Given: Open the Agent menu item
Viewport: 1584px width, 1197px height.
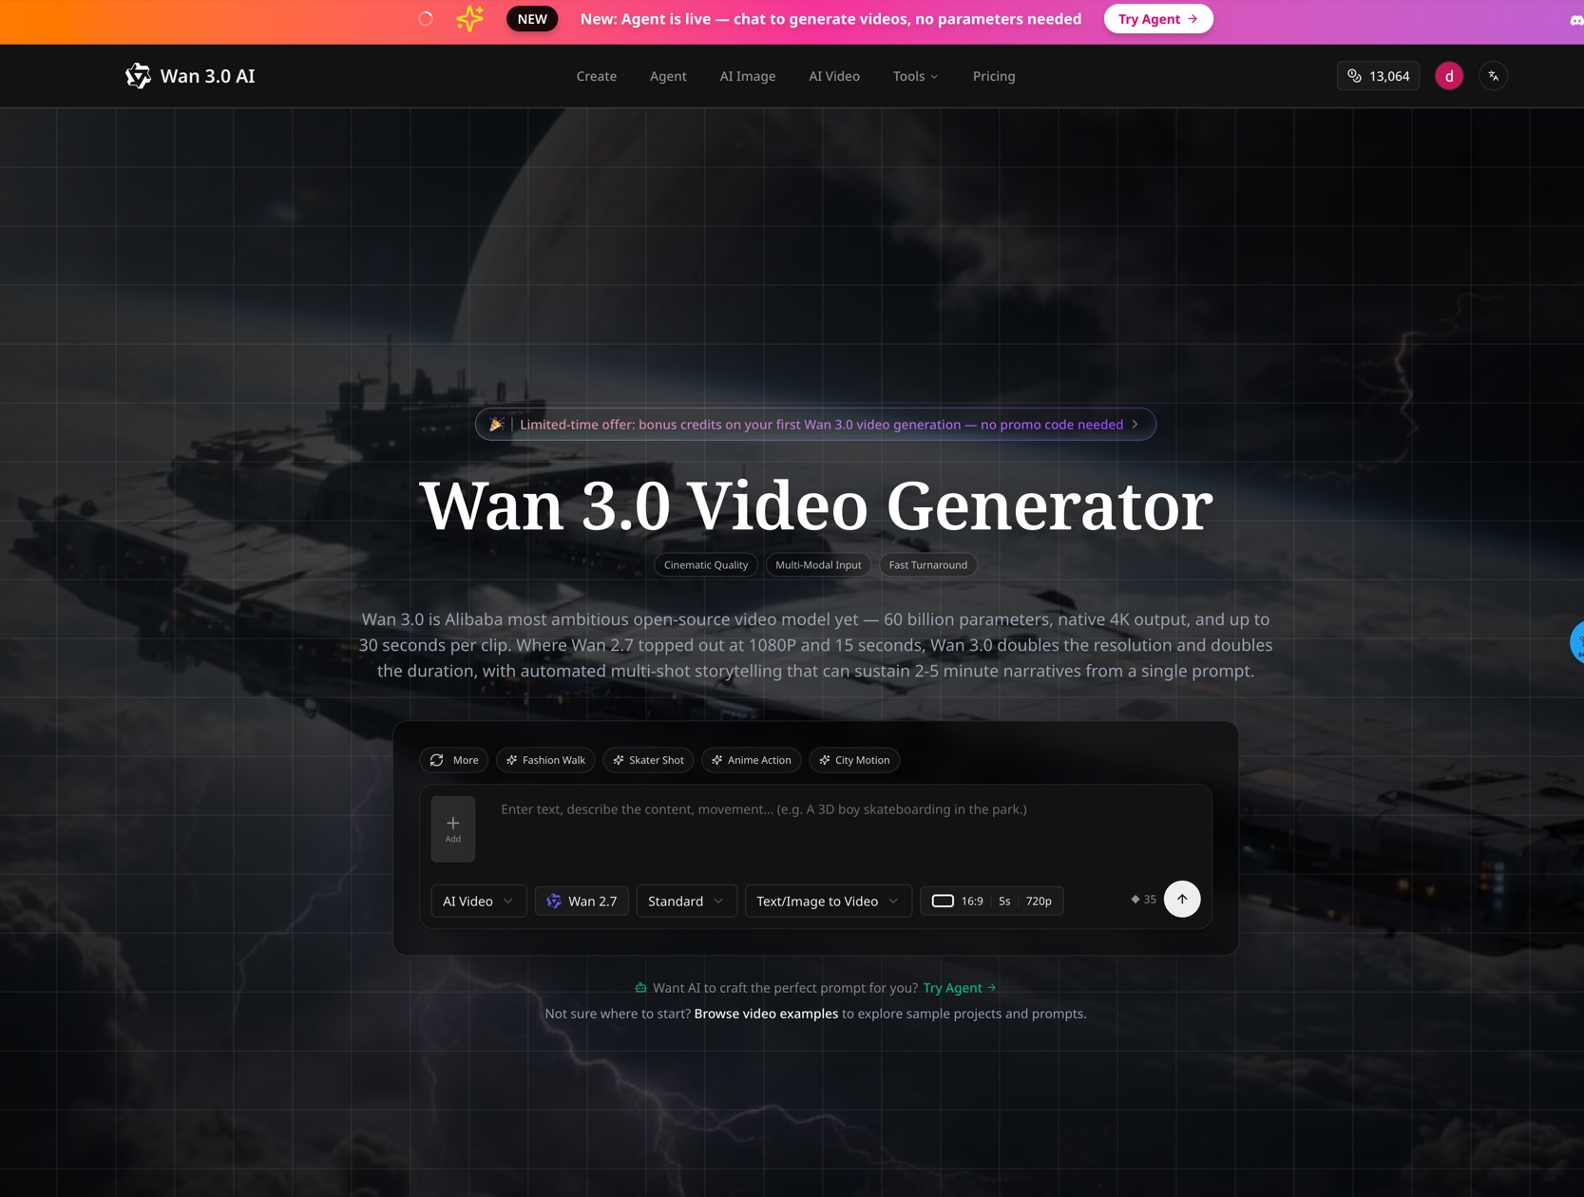Looking at the screenshot, I should pyautogui.click(x=668, y=76).
